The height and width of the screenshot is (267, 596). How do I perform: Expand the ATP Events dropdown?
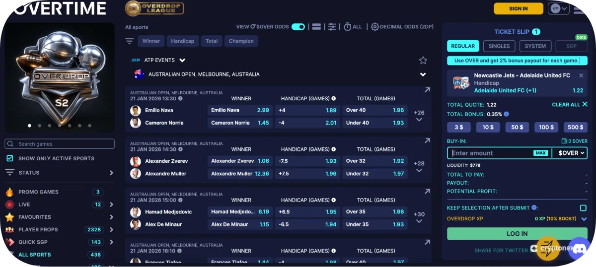tap(182, 60)
